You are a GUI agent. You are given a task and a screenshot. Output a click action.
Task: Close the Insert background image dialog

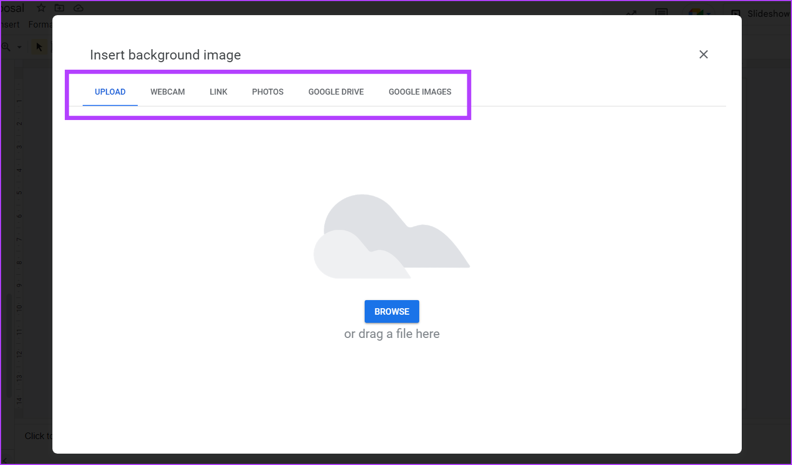click(703, 55)
